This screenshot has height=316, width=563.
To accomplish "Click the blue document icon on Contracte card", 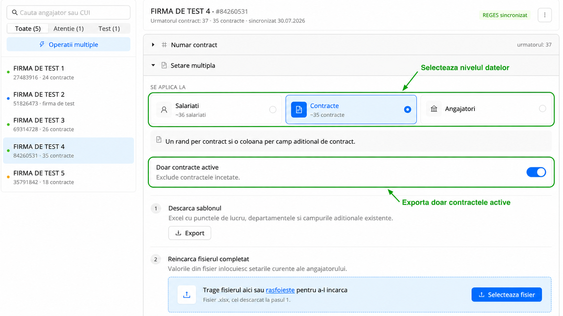I will [x=299, y=110].
